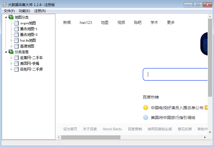Click the 分类信息 folder icon

[11, 52]
